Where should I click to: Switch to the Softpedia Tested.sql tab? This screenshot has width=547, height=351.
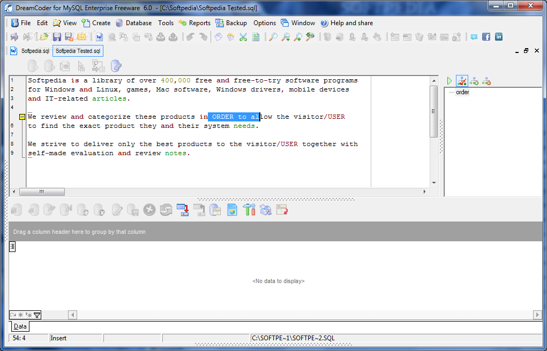[x=78, y=51]
